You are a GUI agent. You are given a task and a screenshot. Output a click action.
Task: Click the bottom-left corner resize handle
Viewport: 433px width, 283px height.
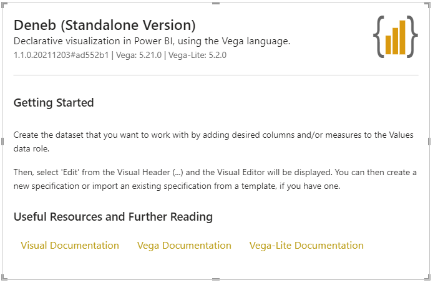tap(4, 278)
